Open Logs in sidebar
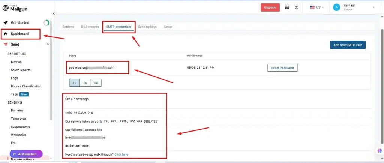 15,78
